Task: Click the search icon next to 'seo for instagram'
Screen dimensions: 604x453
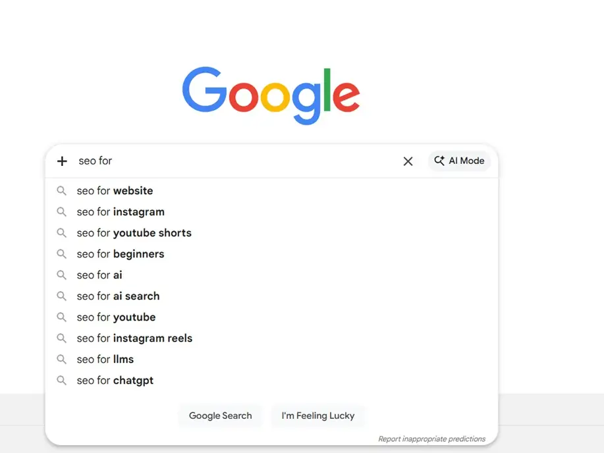Action: (61, 211)
